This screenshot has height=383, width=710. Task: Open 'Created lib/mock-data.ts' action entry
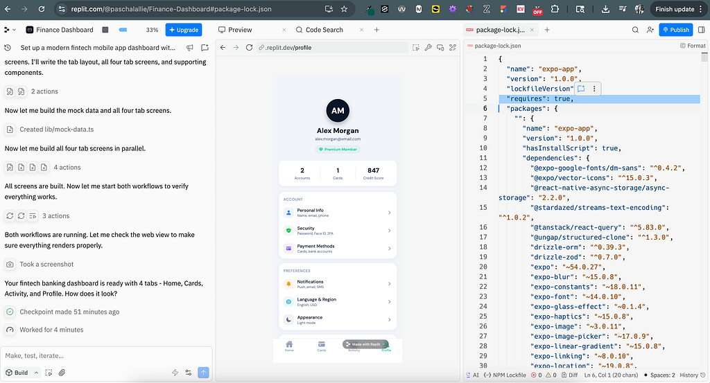[x=49, y=130]
